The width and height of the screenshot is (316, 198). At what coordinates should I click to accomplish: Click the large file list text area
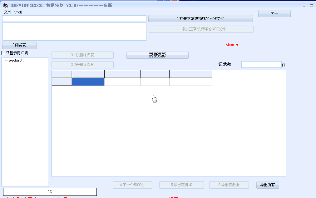(74, 32)
